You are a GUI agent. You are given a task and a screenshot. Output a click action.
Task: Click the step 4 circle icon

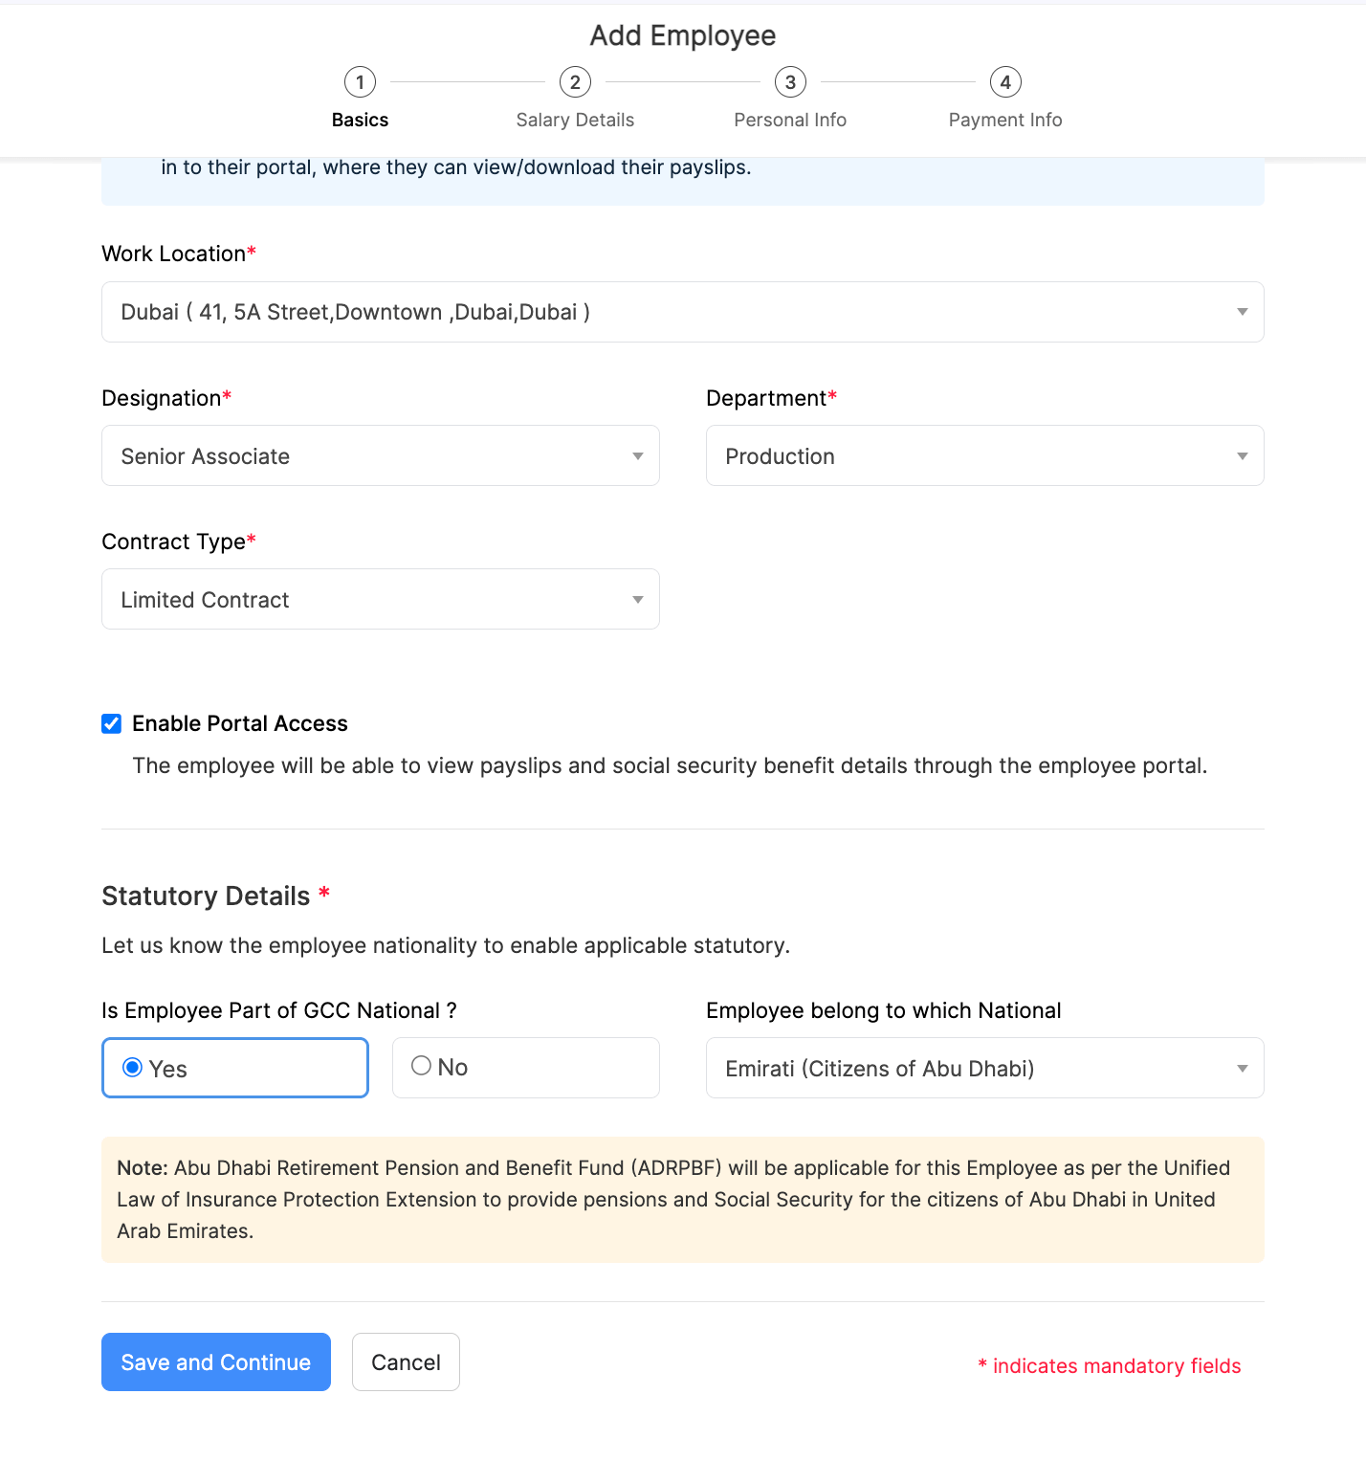(x=1005, y=82)
